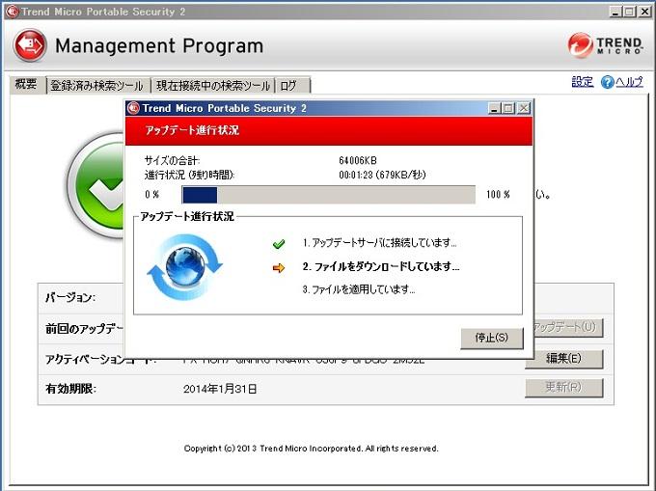
Task: Close the main Management Program window
Action: pos(644,12)
